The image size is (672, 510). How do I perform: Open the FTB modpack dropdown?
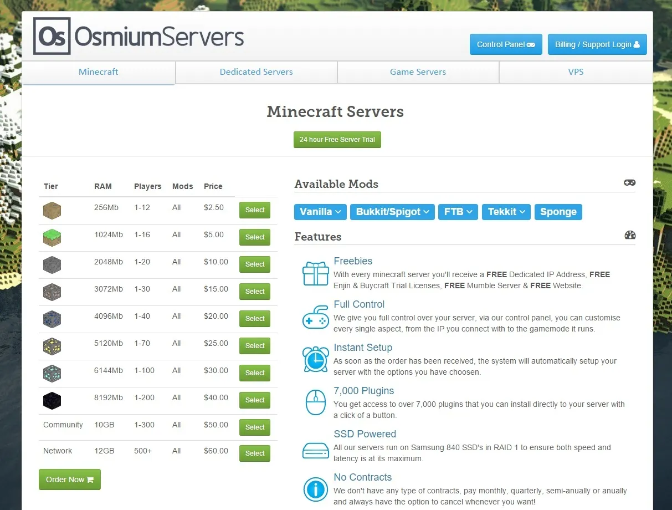coord(458,212)
